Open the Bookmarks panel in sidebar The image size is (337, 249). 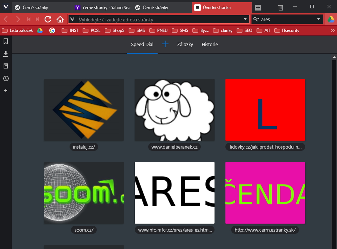[6, 41]
